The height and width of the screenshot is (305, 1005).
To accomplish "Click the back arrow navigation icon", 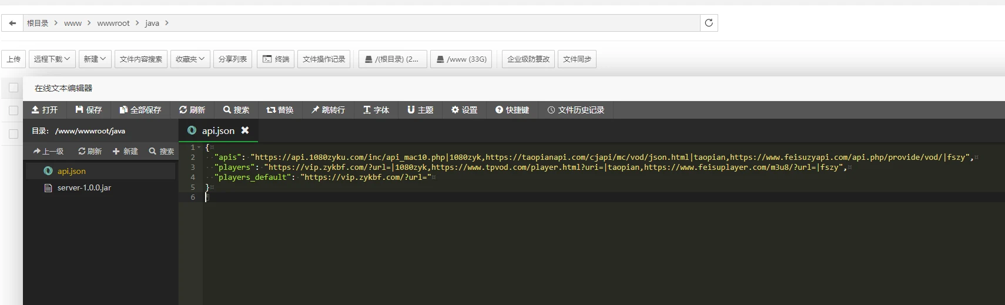I will point(12,23).
